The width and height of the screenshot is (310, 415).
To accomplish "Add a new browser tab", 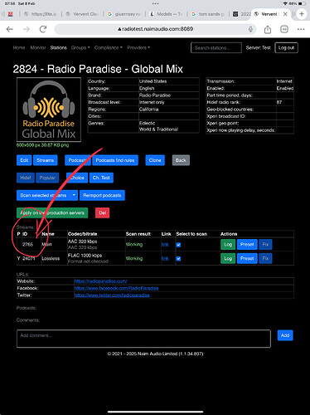I will [302, 14].
